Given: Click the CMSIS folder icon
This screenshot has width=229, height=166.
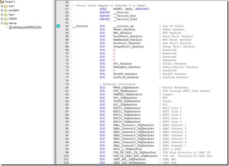Looking at the screenshot, I should (x=6, y=19).
